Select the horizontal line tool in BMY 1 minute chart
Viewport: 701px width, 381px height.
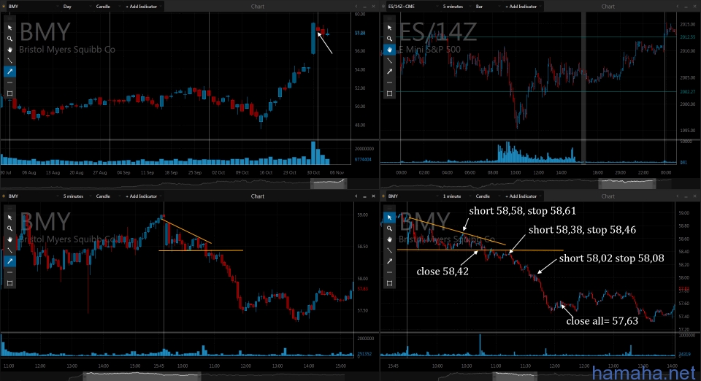click(389, 272)
